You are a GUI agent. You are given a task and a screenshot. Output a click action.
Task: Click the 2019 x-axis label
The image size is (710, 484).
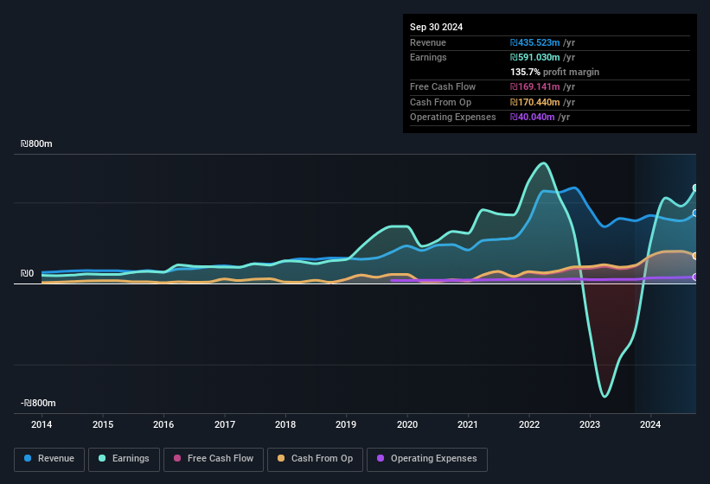click(346, 424)
